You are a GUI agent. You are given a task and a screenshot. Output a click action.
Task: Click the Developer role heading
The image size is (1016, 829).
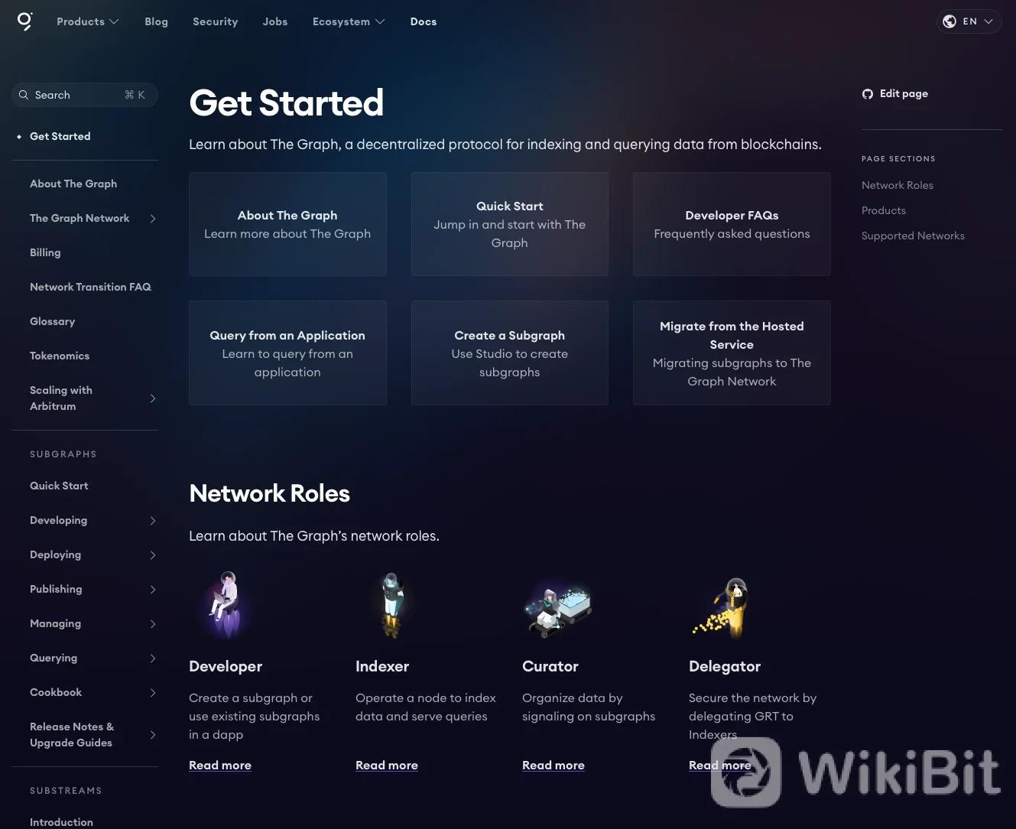point(226,666)
